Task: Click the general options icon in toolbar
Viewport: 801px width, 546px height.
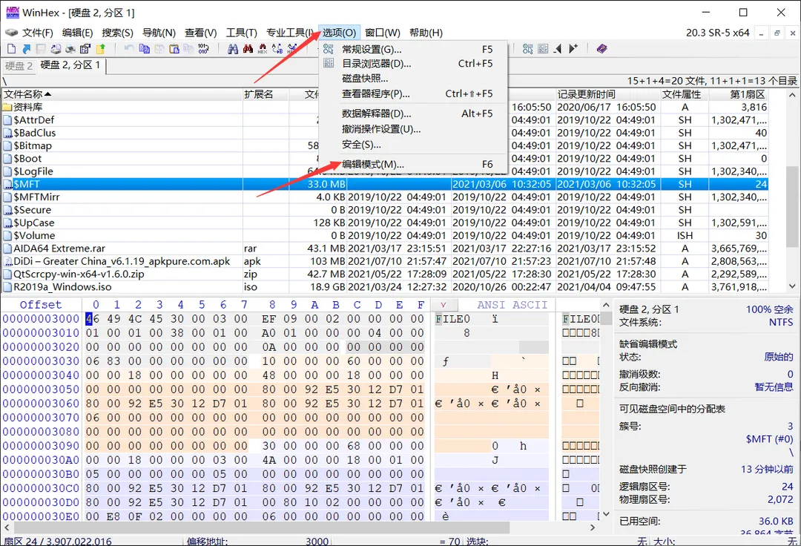Action: tap(528, 49)
